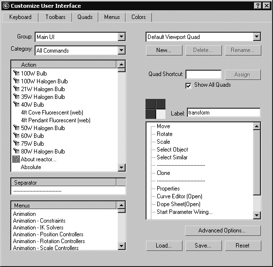Switch to the Keyboard tab
The width and height of the screenshot is (273, 267).
pyautogui.click(x=20, y=17)
